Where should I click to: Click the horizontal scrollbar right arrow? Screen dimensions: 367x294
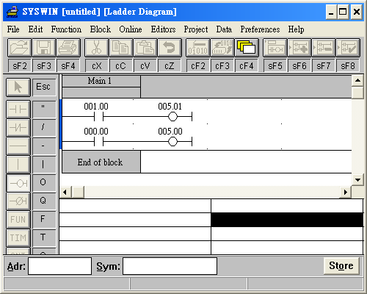coord(346,192)
